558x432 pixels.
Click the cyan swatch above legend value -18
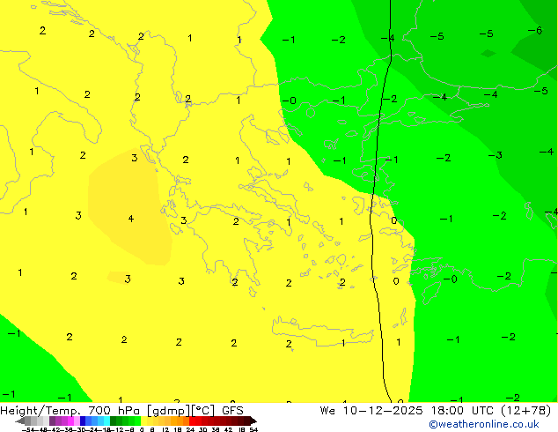point(106,421)
